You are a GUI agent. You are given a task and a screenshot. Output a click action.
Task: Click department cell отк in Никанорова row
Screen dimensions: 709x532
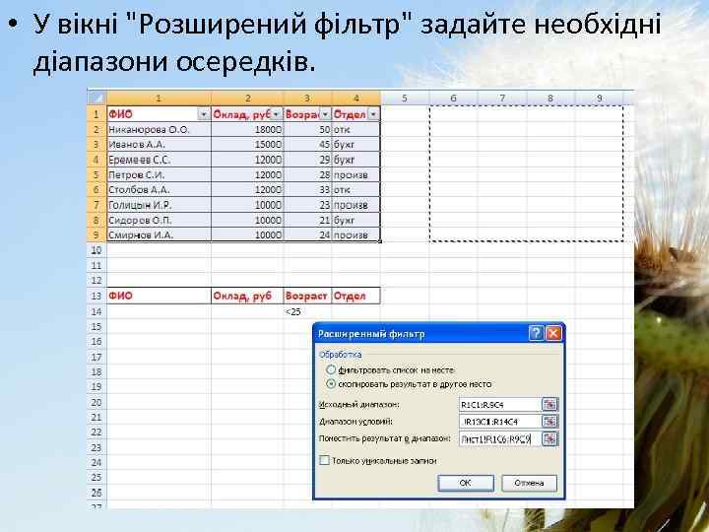(355, 129)
